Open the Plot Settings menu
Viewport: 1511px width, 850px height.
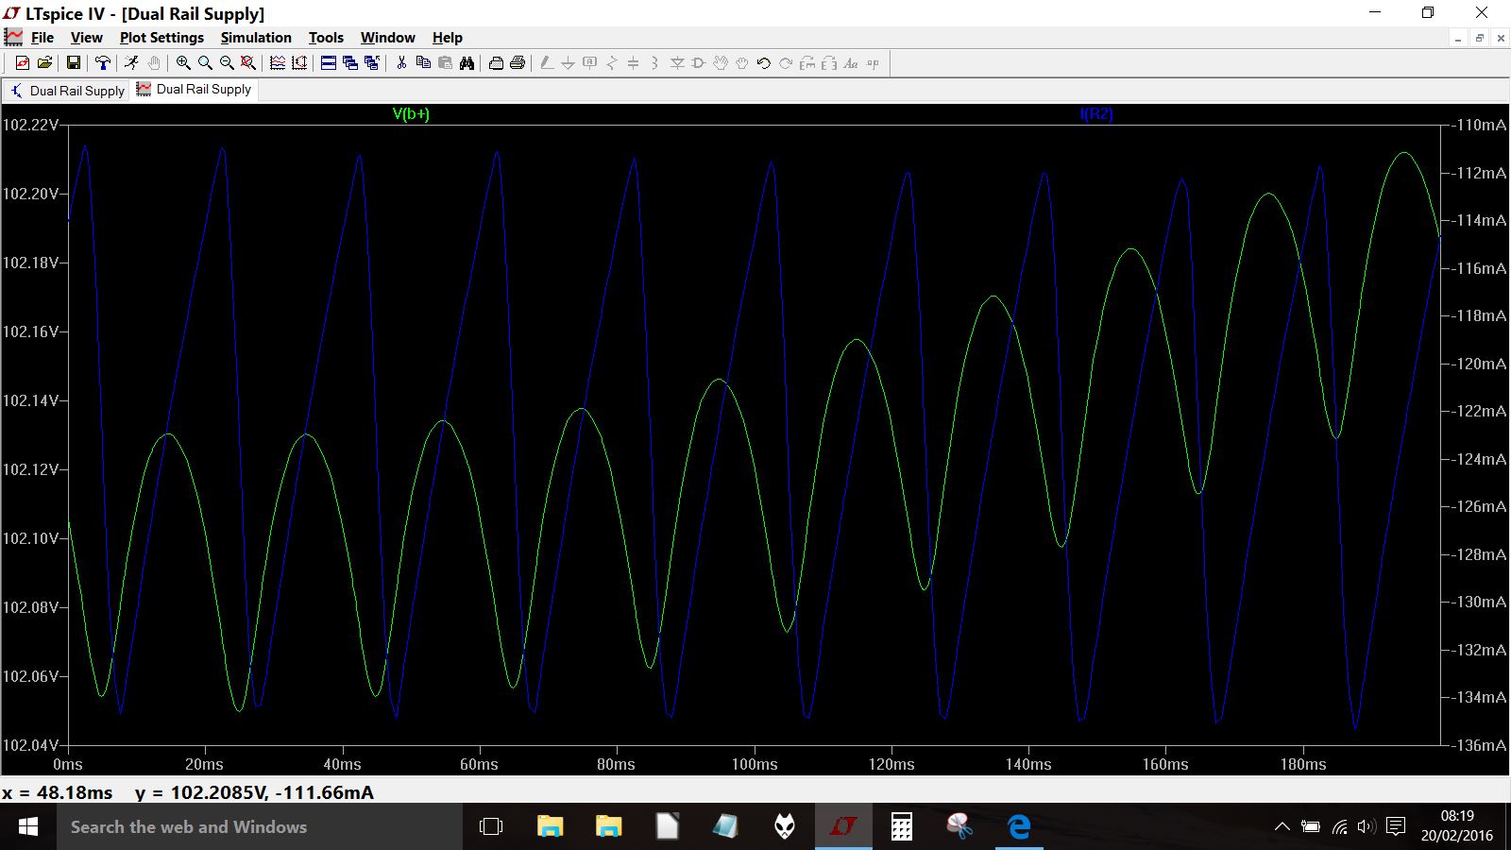(x=161, y=38)
